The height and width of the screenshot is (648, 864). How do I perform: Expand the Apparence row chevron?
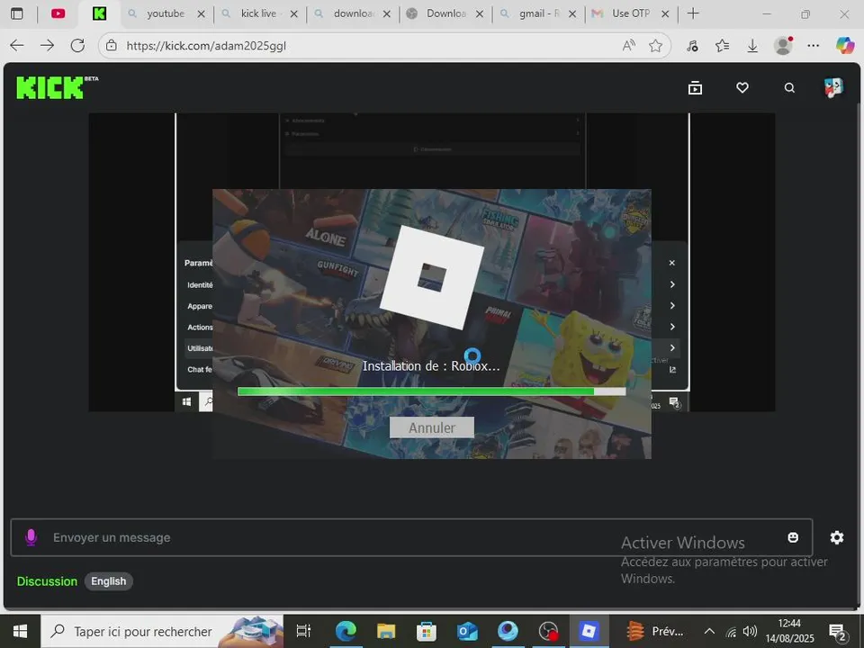[672, 305]
